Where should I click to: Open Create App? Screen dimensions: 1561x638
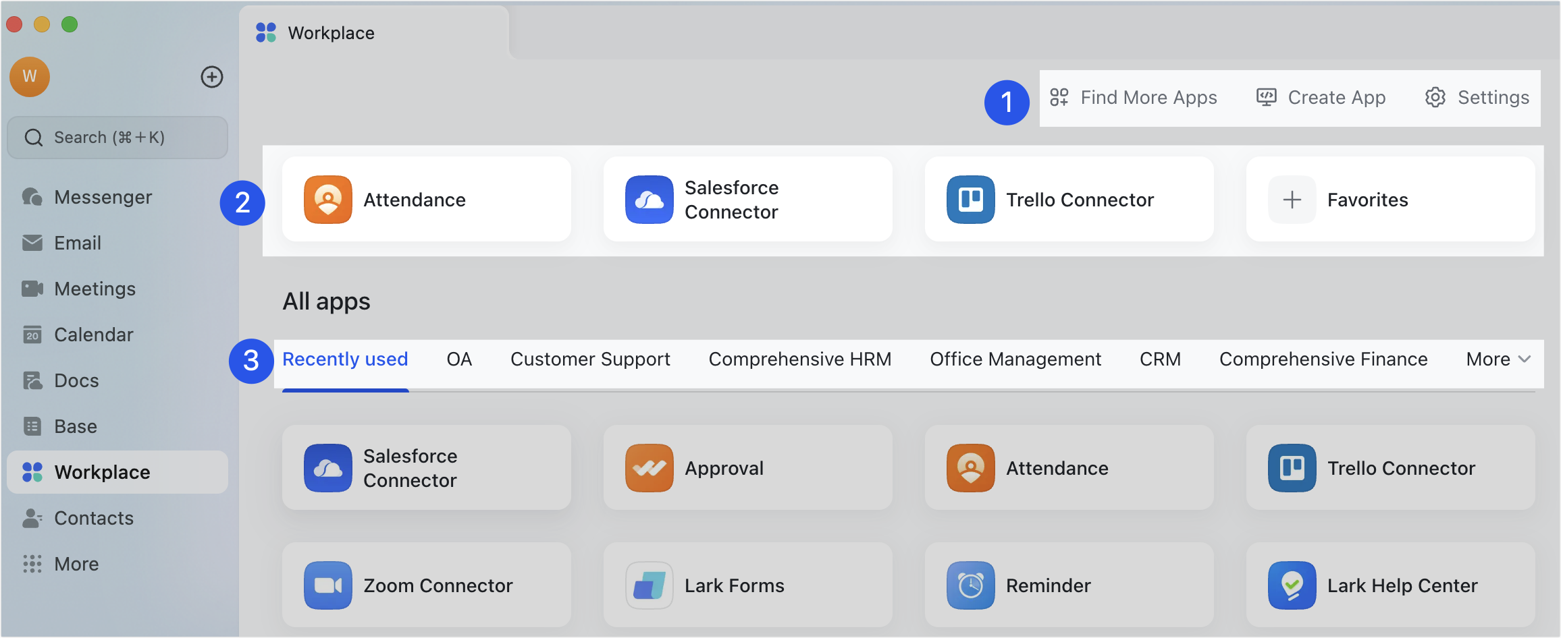tap(1321, 97)
